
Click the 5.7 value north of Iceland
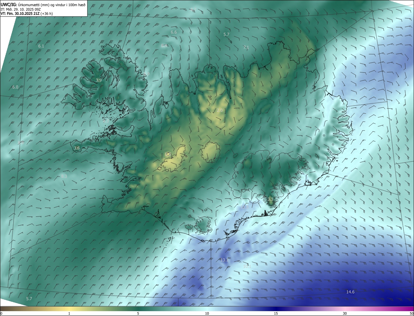(x=226, y=34)
